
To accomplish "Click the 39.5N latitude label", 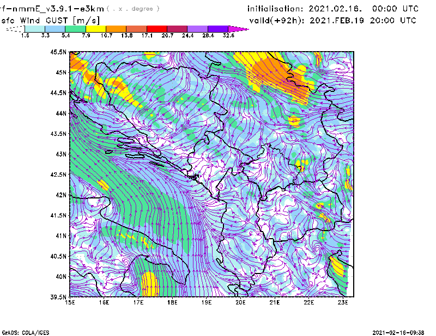I will (58, 297).
